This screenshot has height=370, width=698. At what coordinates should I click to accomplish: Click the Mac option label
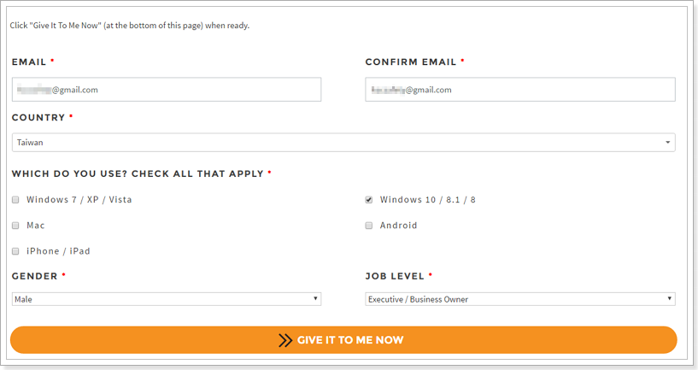tap(36, 226)
